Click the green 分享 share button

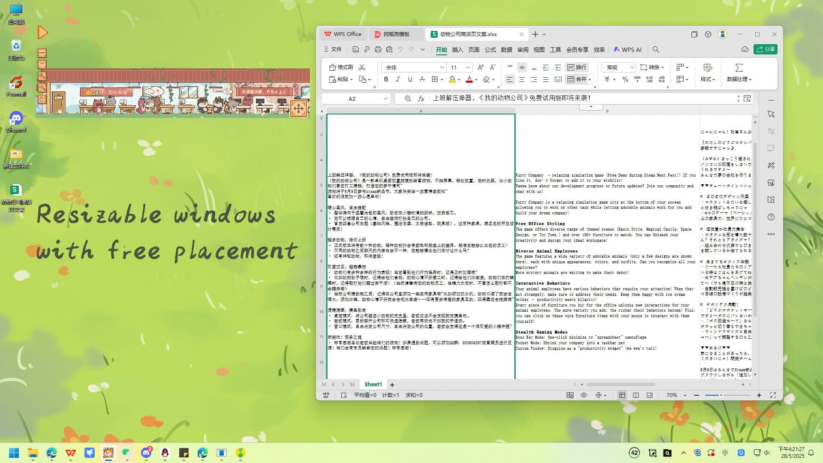tap(766, 49)
